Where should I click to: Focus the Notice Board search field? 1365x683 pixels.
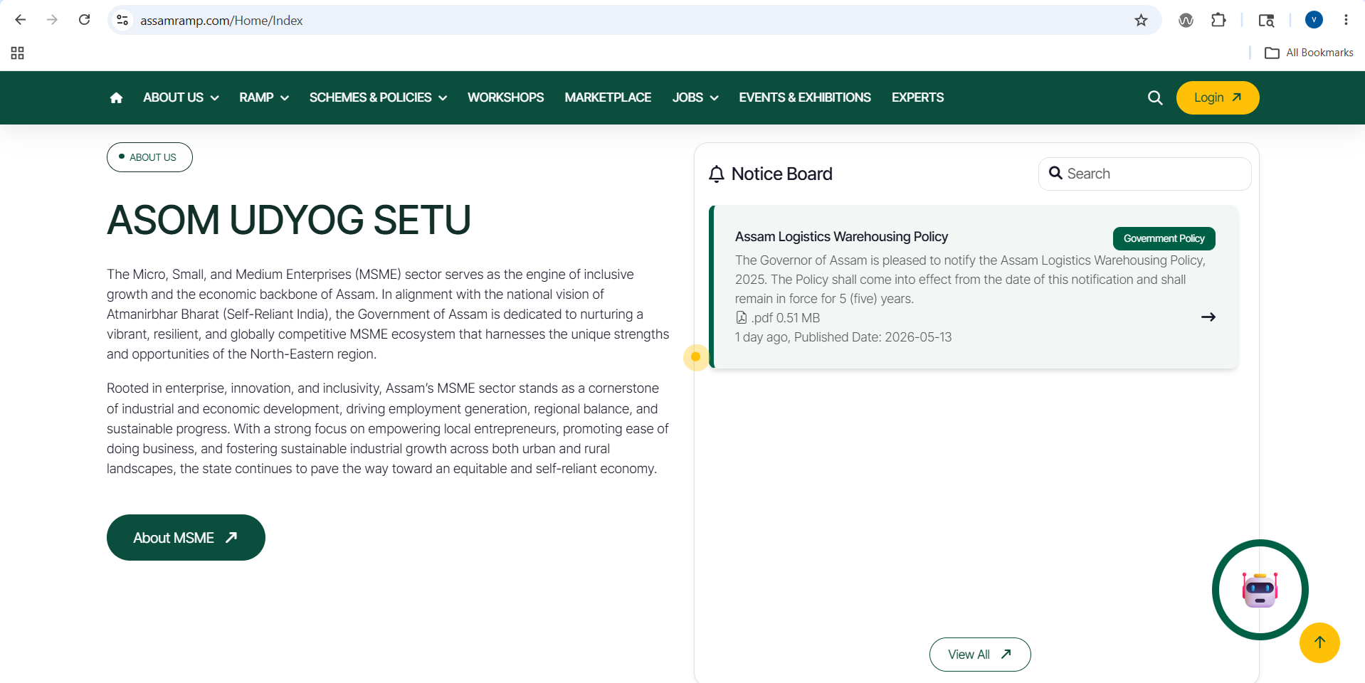tap(1144, 174)
